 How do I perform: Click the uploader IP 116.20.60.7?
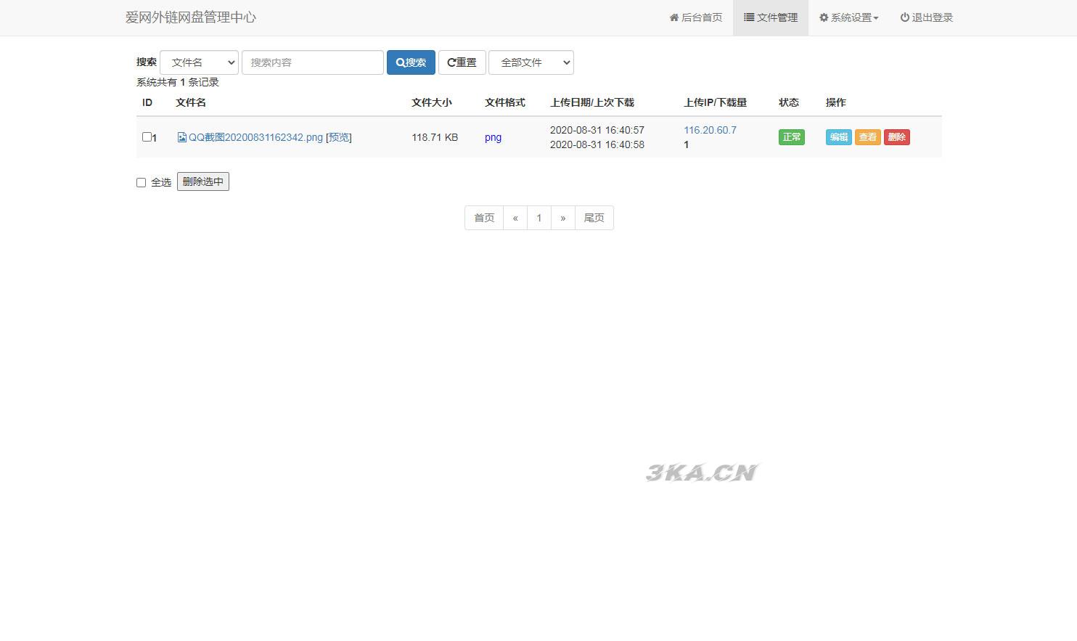click(710, 130)
